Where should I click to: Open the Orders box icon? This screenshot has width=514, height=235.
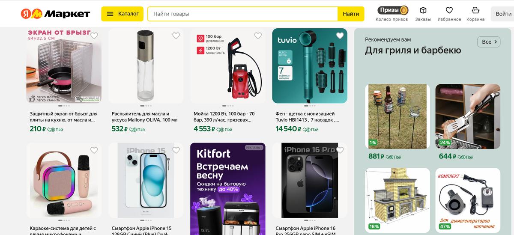point(423,10)
